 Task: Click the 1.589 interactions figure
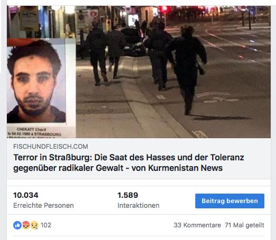click(x=128, y=195)
